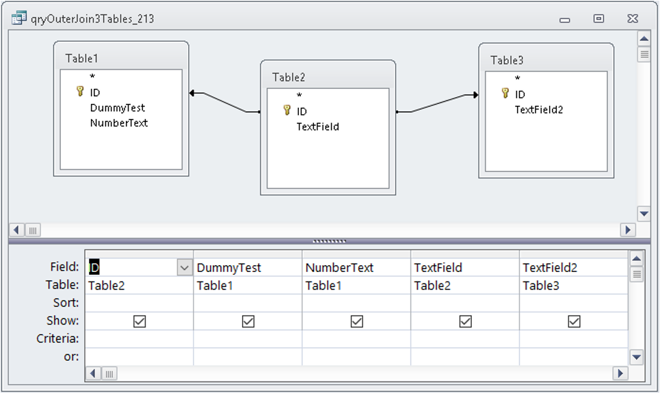Uncheck Show box for TextField column
The width and height of the screenshot is (660, 395).
pyautogui.click(x=465, y=321)
